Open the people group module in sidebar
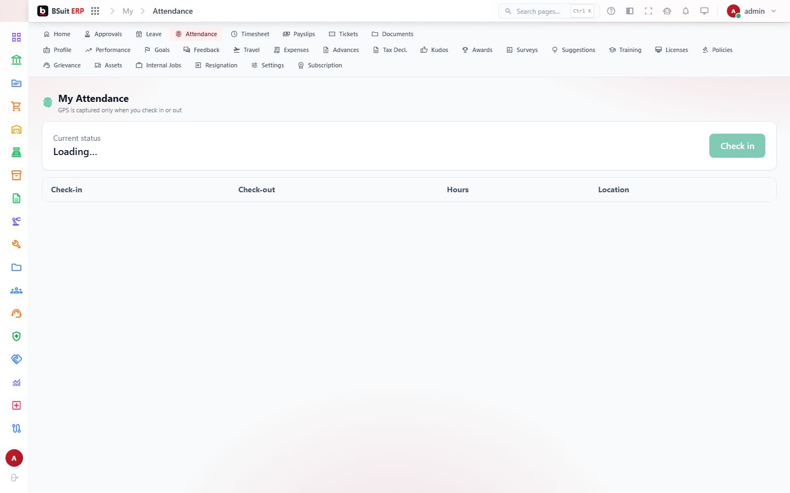 pyautogui.click(x=16, y=290)
